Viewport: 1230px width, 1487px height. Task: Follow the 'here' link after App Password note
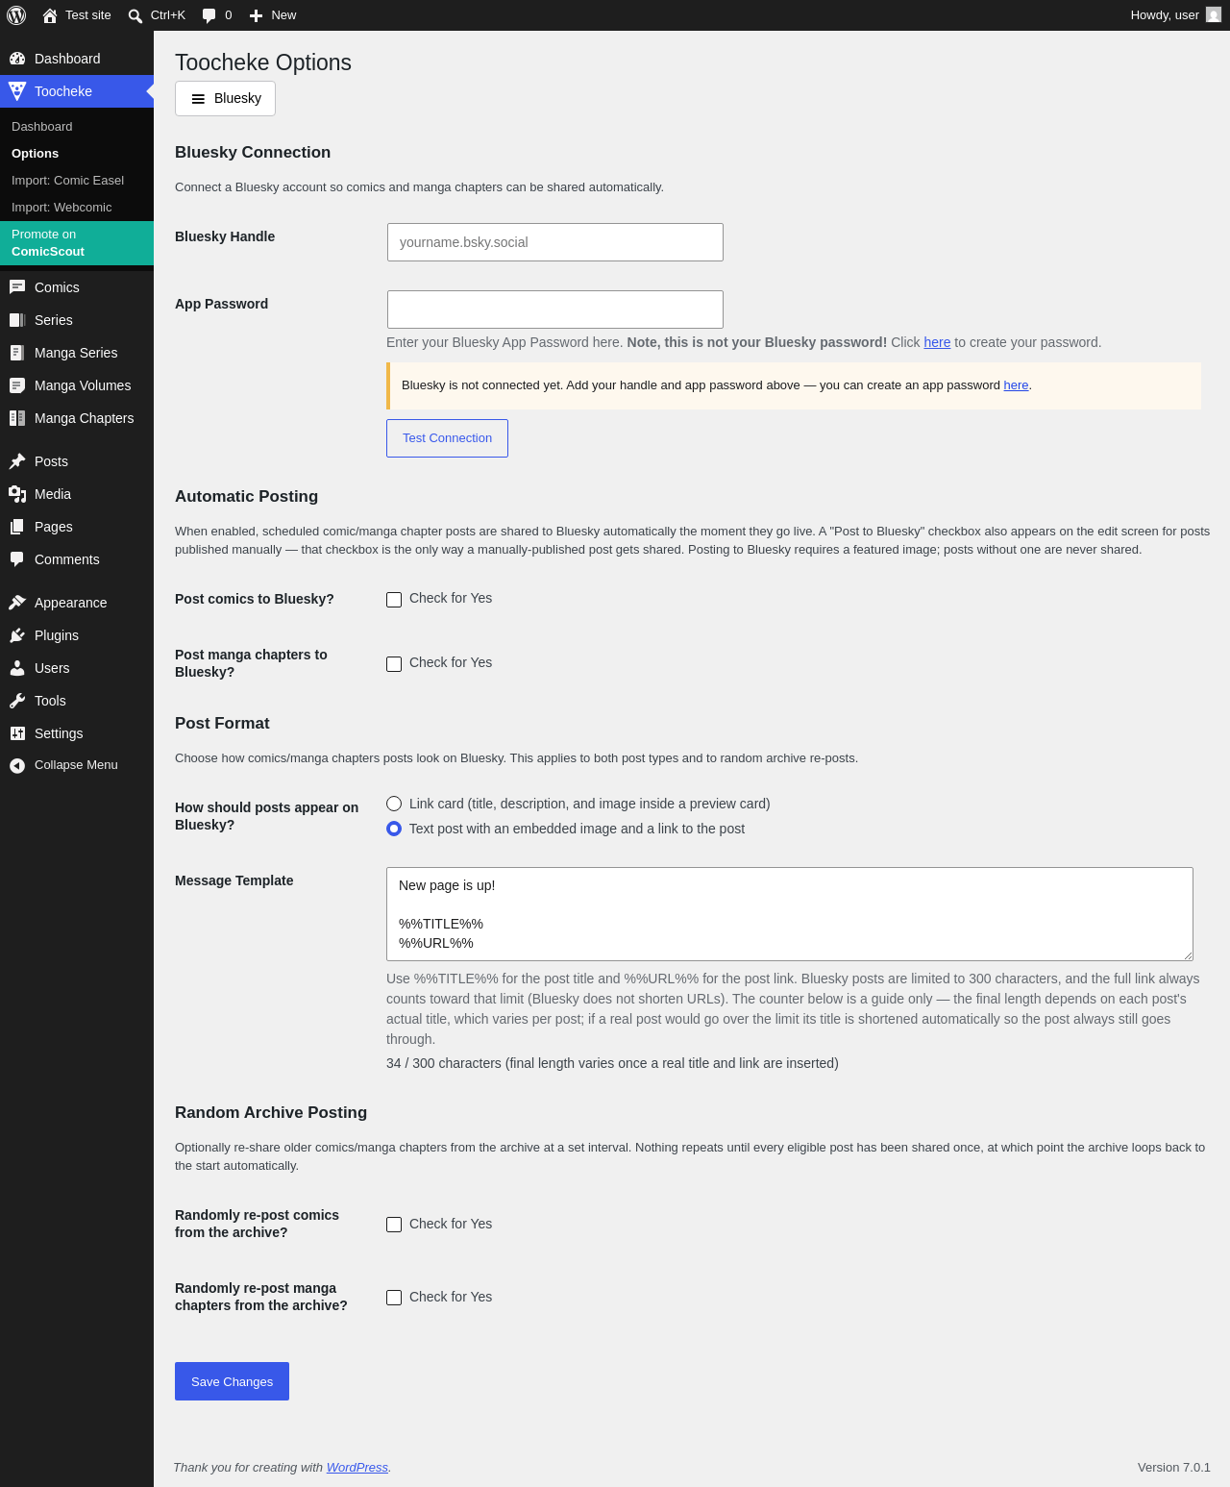click(937, 342)
